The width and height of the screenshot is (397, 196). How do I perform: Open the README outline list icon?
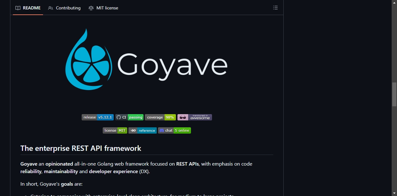(275, 8)
